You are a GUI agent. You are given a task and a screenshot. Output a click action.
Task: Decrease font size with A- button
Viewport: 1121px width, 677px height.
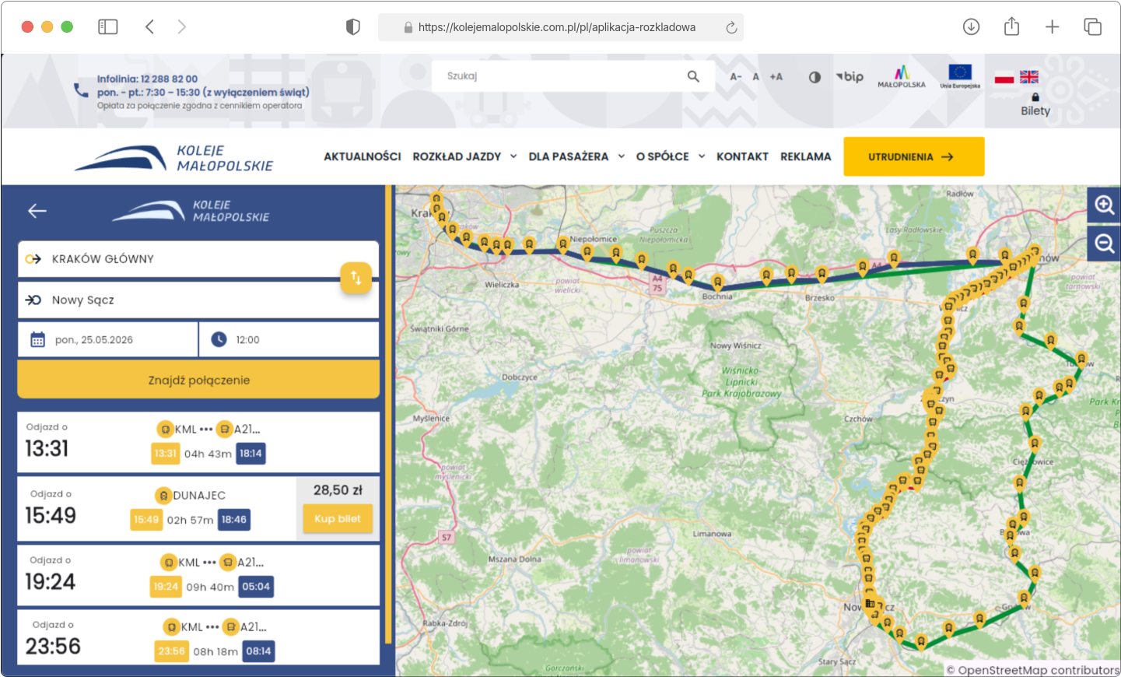point(736,77)
